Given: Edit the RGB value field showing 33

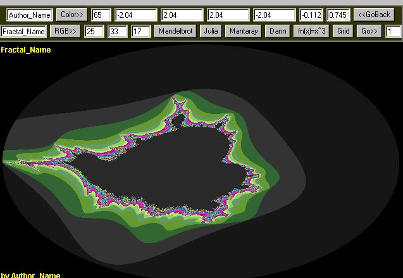Looking at the screenshot, I should pos(117,30).
